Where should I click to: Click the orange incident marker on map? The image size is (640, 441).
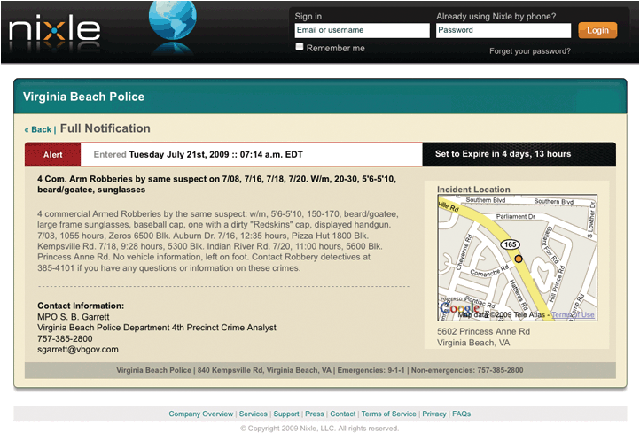[519, 259]
